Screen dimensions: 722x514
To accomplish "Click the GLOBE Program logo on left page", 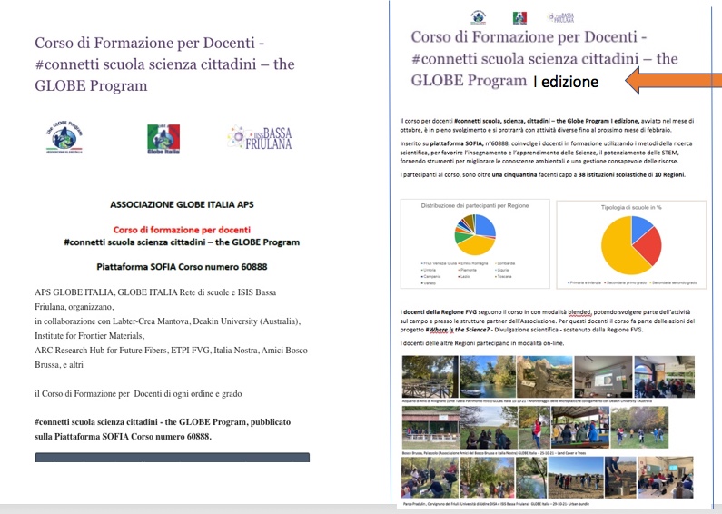I will [x=64, y=137].
